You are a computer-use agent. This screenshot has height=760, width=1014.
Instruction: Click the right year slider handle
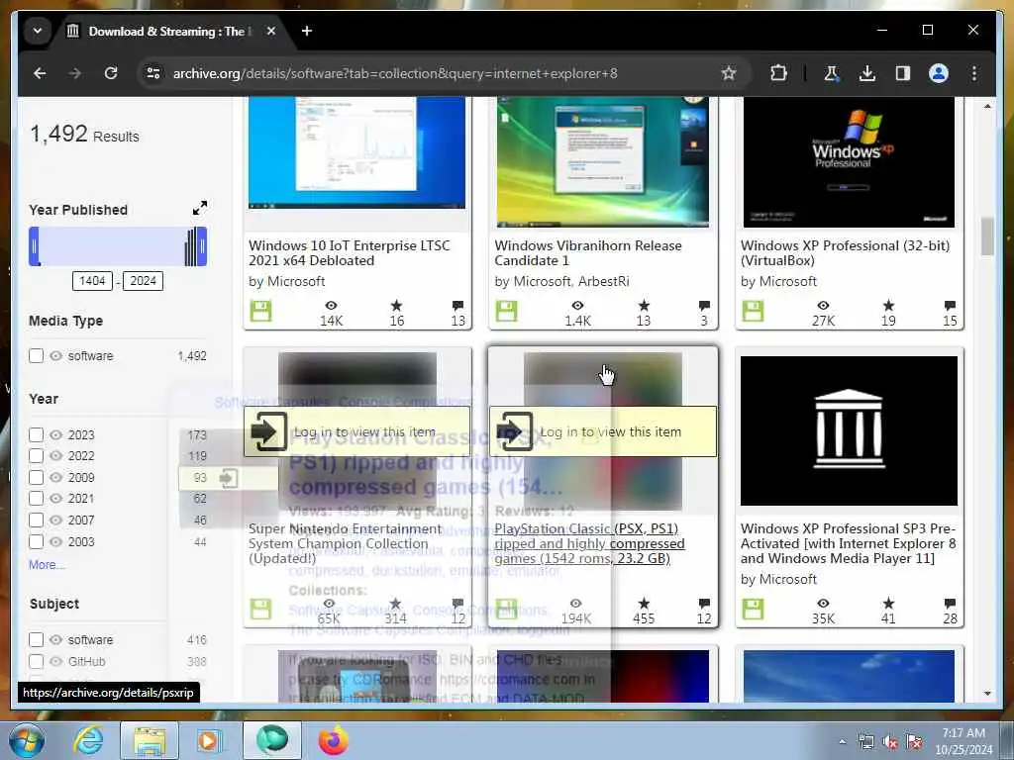pyautogui.click(x=202, y=246)
